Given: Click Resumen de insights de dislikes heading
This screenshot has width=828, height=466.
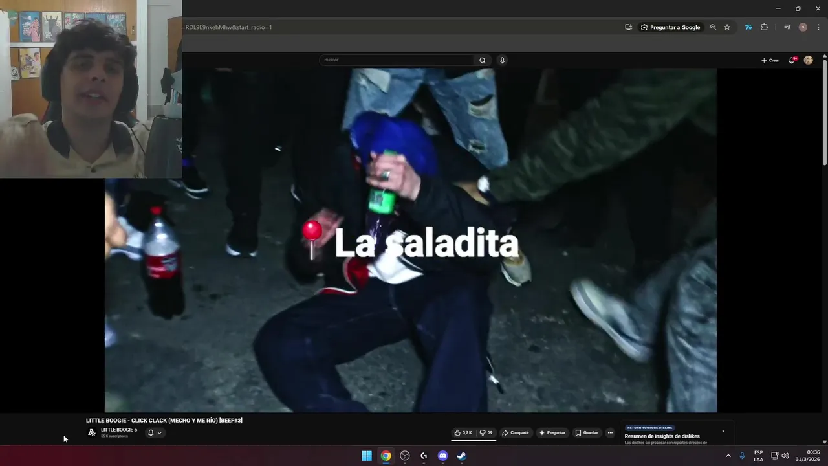Looking at the screenshot, I should pos(662,436).
